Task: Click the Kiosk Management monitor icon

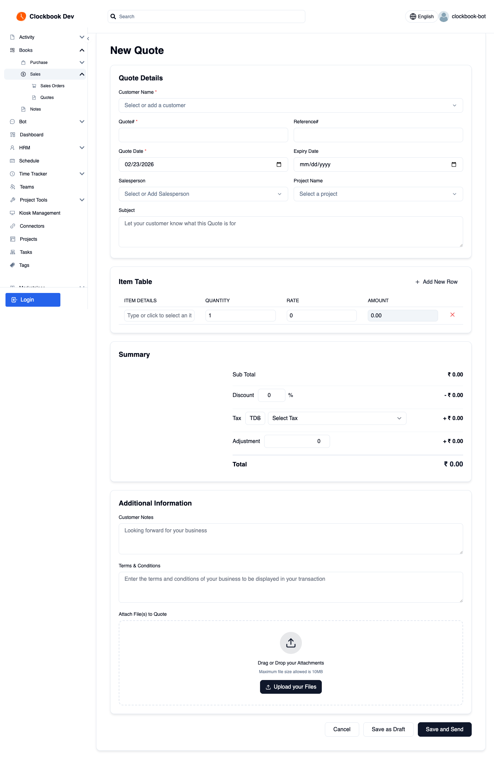Action: pyautogui.click(x=12, y=213)
